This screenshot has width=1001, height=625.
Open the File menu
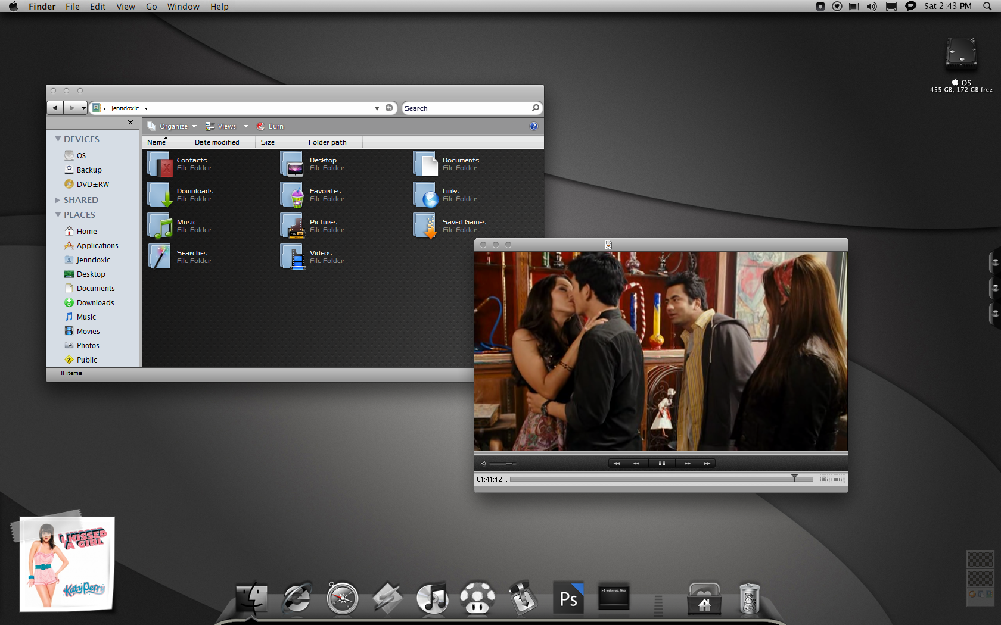pos(73,6)
